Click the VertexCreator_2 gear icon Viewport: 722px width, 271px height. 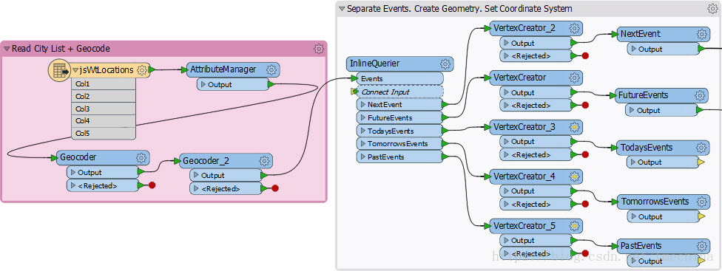tap(574, 28)
